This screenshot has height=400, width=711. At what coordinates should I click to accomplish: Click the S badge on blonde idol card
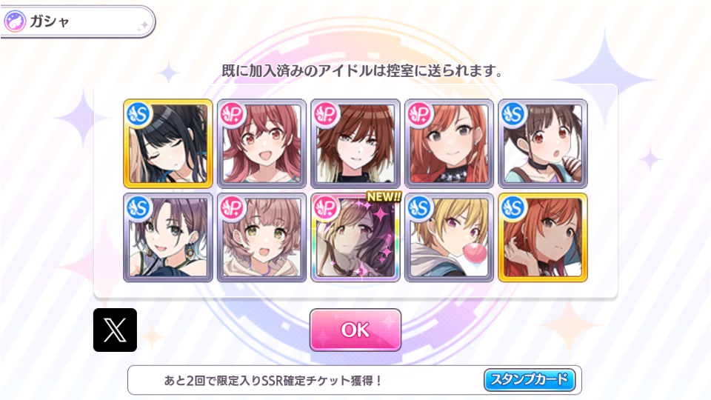(x=420, y=207)
